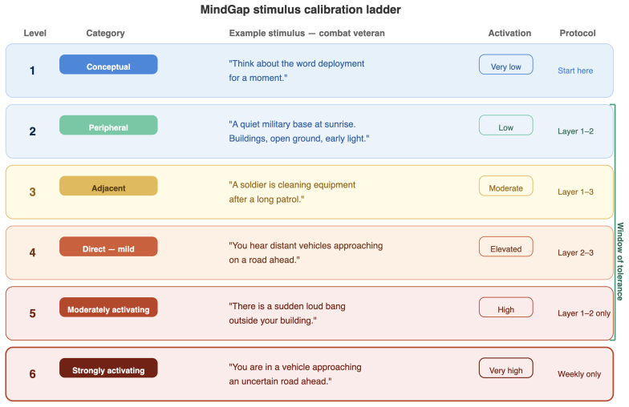Select the sudden loud bang stimulus text

[x=287, y=313]
